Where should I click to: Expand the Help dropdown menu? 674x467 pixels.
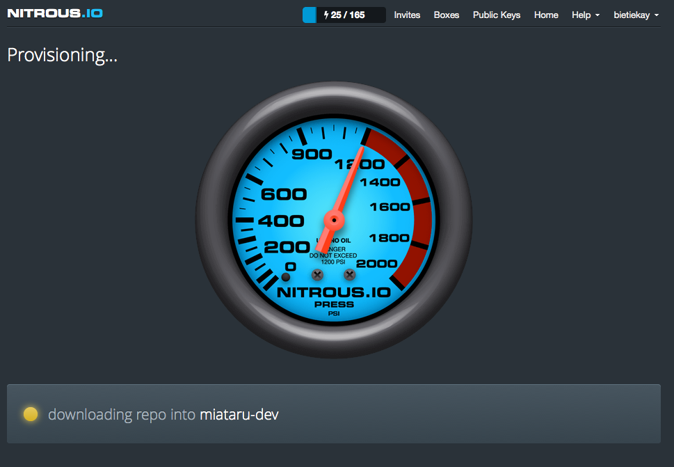point(586,15)
